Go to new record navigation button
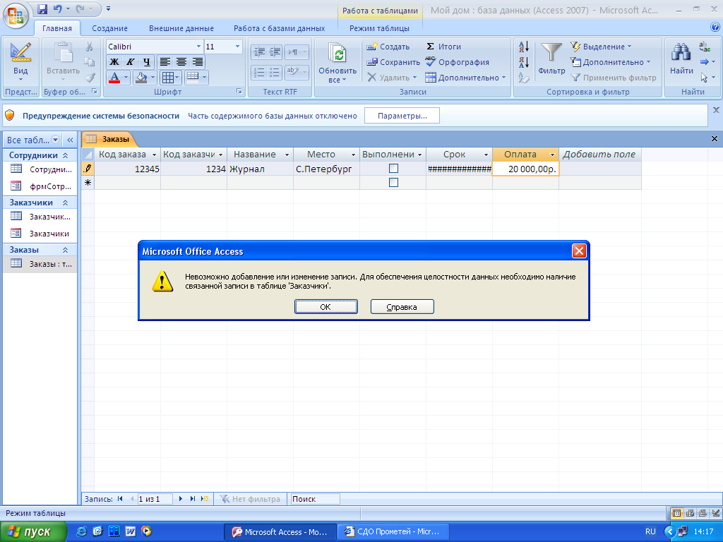This screenshot has height=542, width=723. [x=205, y=499]
